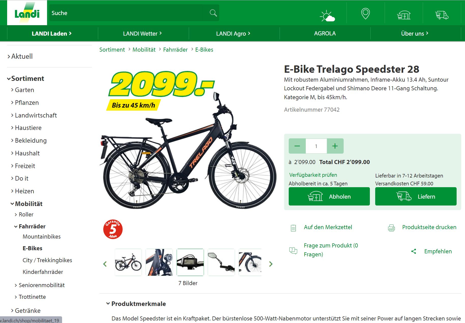Screen dimensions: 465x323
Task: Open the store locator pin icon
Action: point(366,13)
